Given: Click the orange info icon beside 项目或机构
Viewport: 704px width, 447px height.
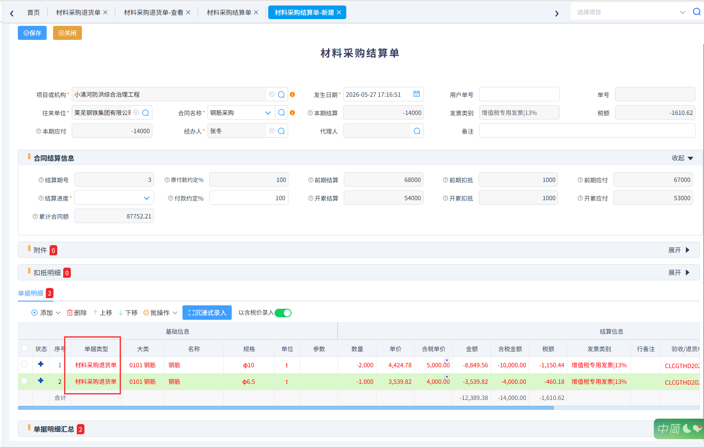Looking at the screenshot, I should [292, 95].
